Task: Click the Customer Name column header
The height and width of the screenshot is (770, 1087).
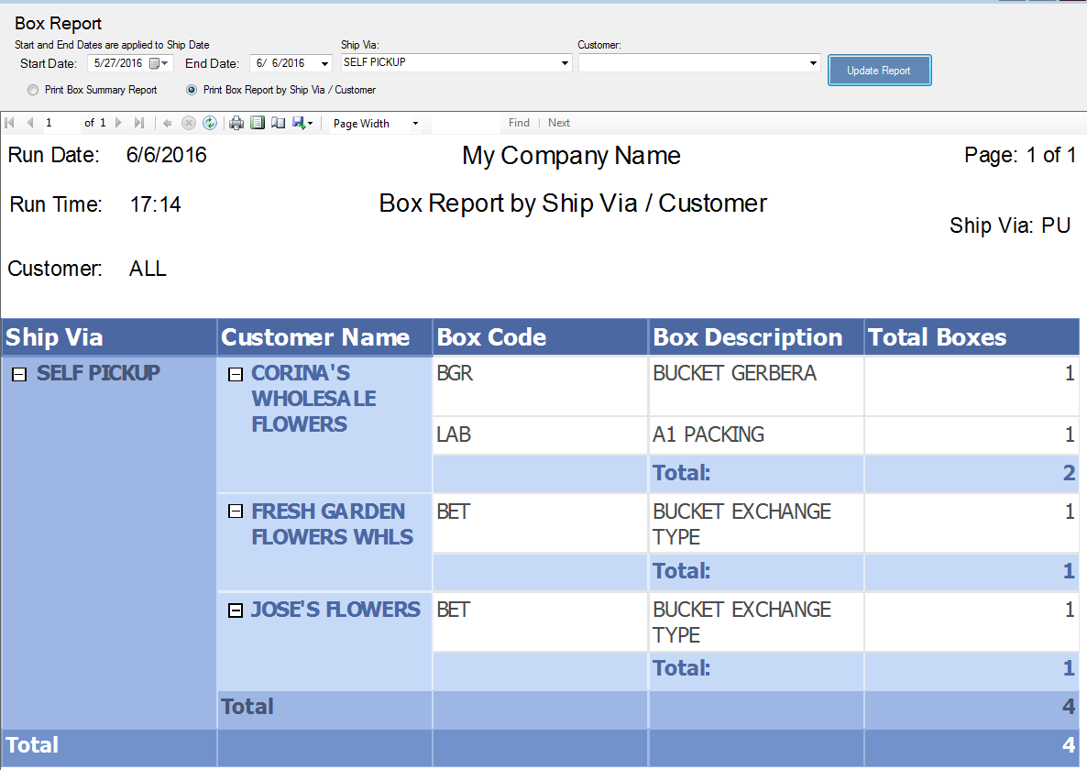Action: point(324,337)
